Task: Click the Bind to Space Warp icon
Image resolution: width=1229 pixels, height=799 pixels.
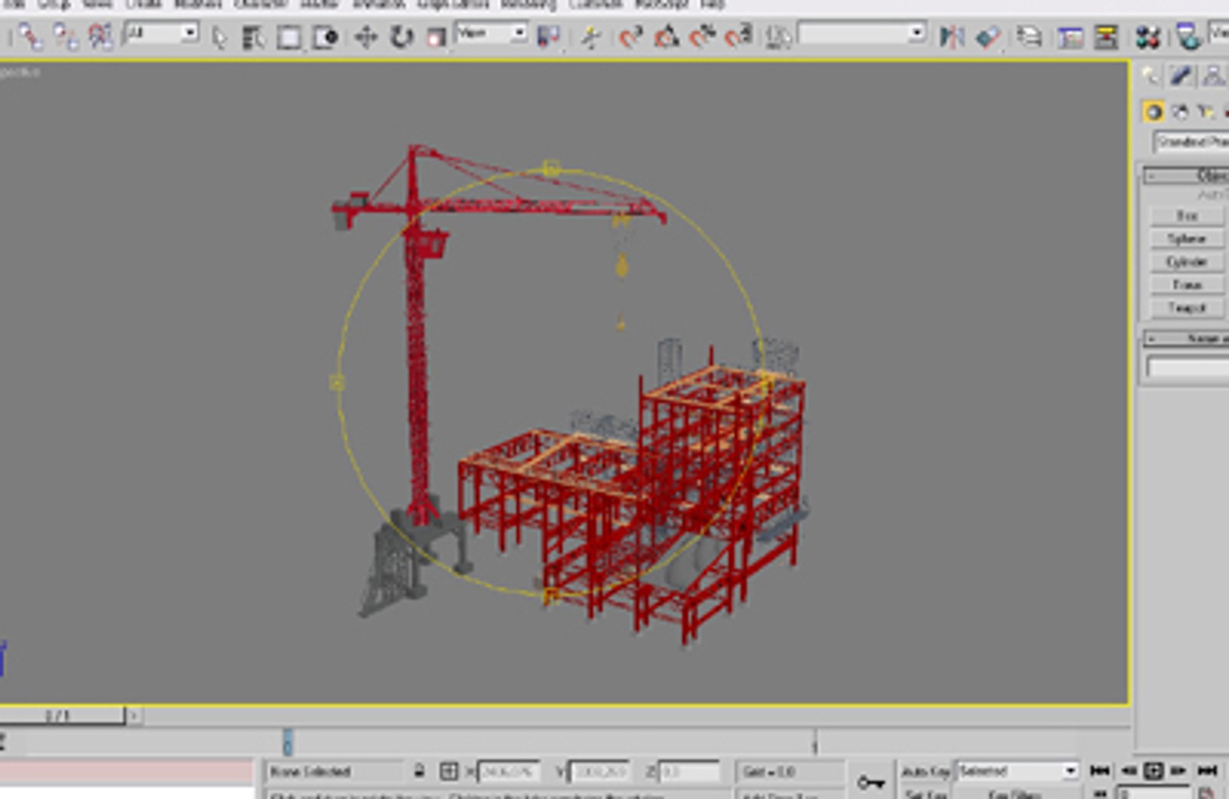Action: tap(101, 36)
